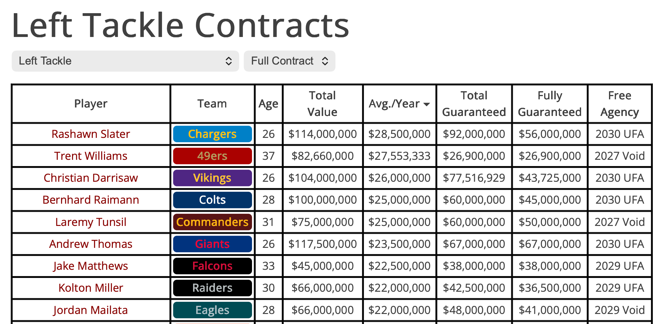The height and width of the screenshot is (324, 656).
Task: Open the Eagles team badge
Action: coord(212,310)
